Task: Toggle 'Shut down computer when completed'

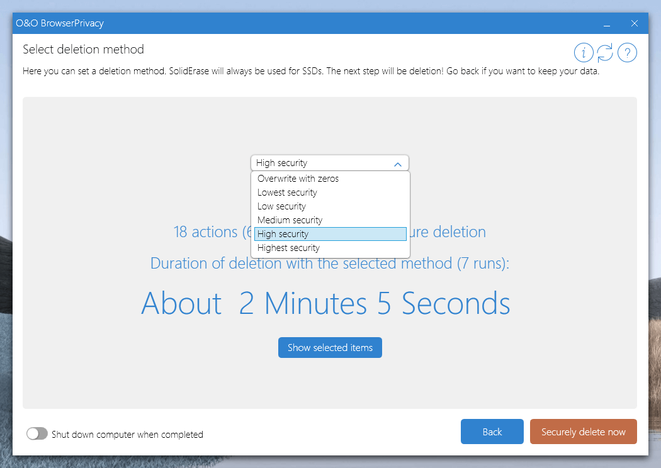Action: pyautogui.click(x=37, y=433)
